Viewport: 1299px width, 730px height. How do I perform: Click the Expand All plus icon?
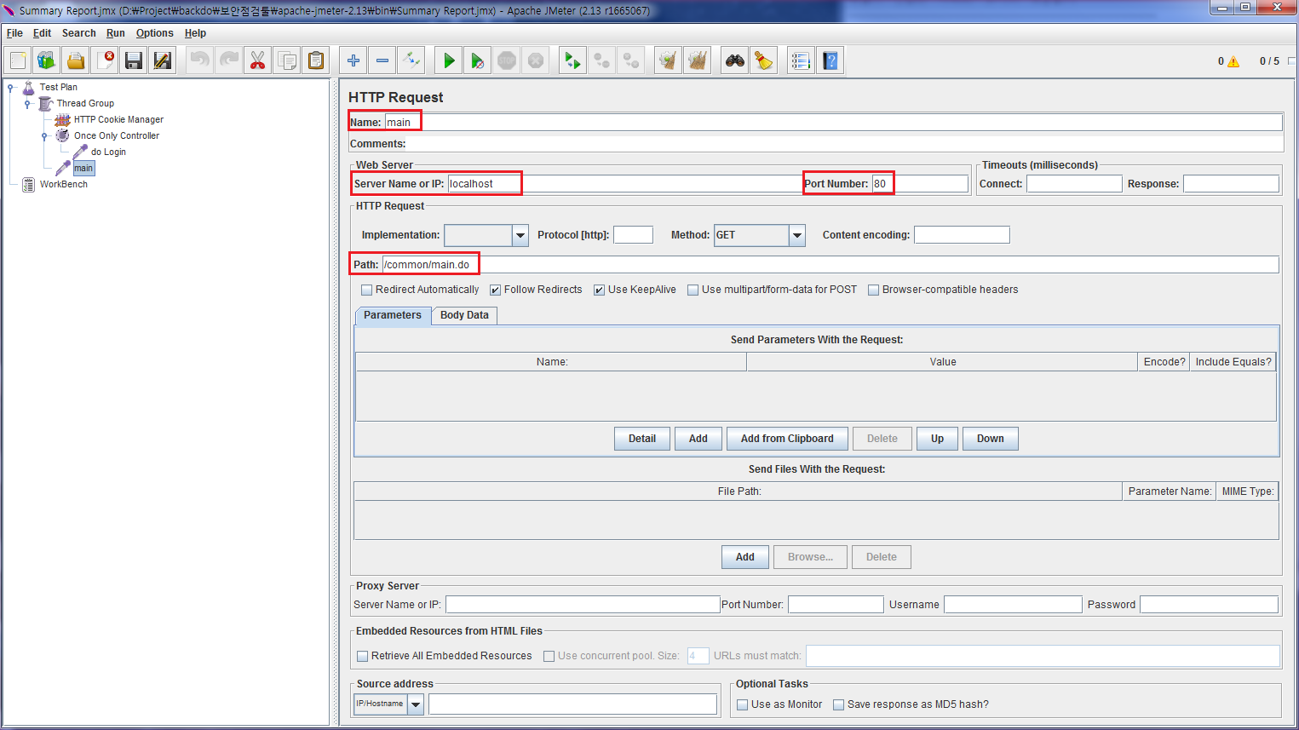(x=353, y=60)
